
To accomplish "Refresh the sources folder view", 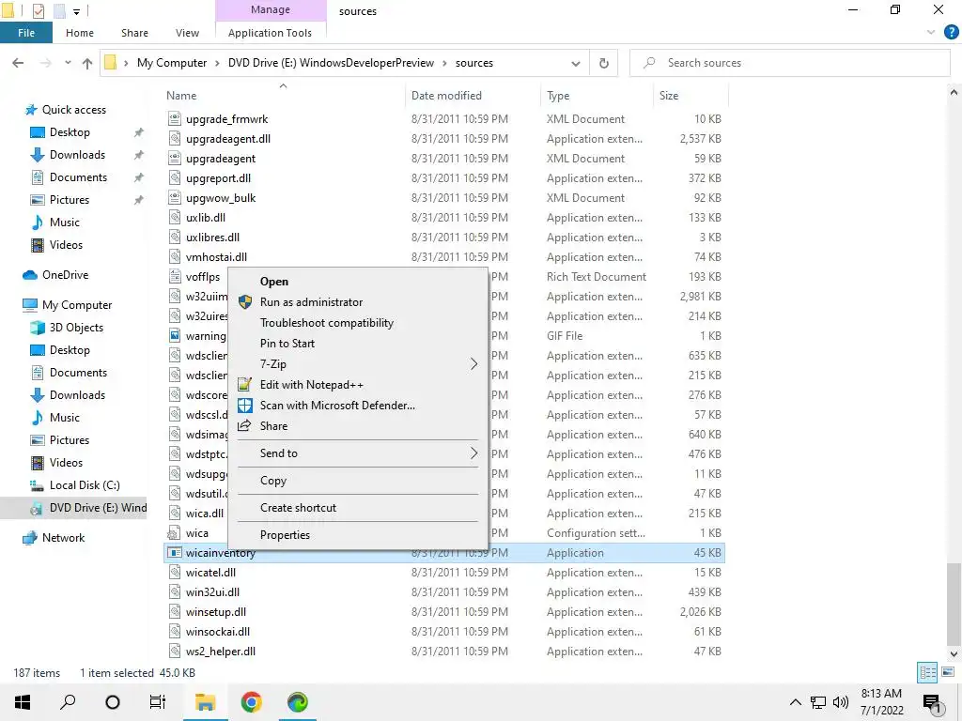I will coord(604,63).
